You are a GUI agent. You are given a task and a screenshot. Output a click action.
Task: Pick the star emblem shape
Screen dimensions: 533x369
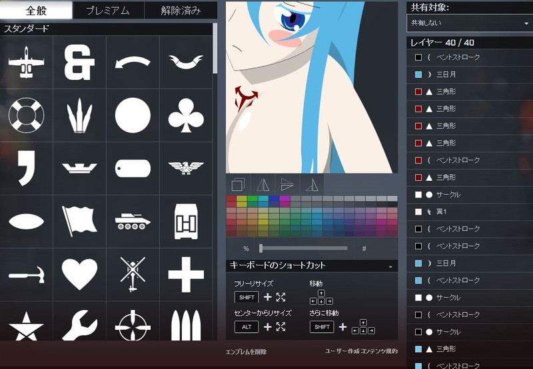pos(26,326)
